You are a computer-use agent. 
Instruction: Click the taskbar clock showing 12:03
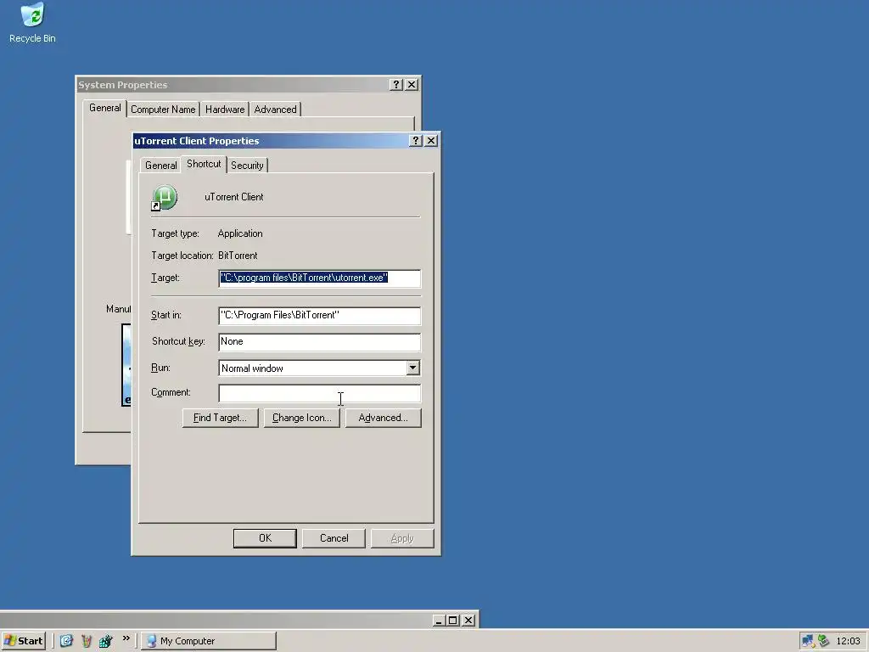[848, 641]
